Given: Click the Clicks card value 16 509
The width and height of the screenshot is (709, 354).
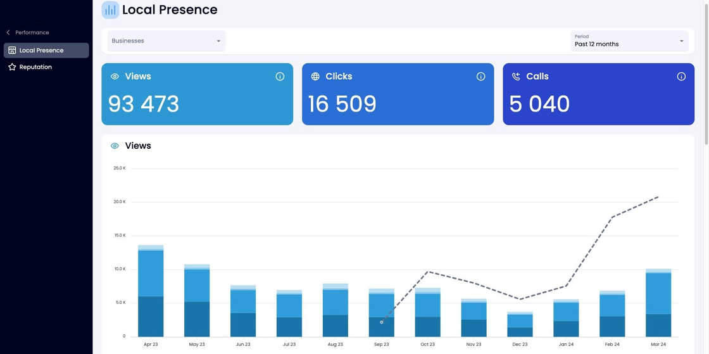Looking at the screenshot, I should (342, 104).
